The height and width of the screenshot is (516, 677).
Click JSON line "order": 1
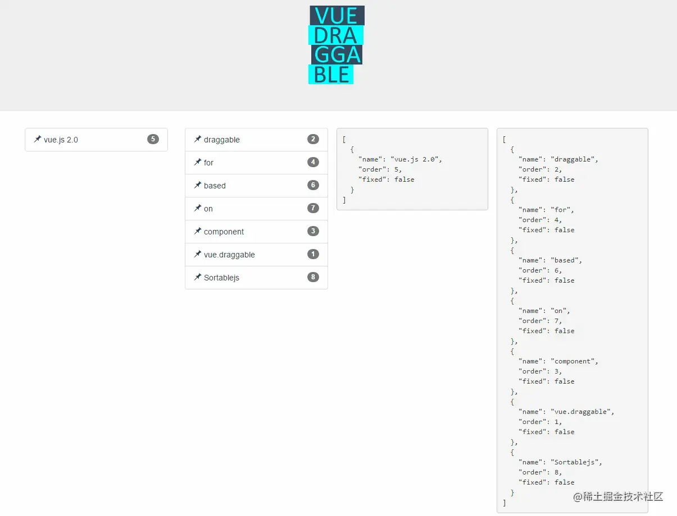coord(540,422)
